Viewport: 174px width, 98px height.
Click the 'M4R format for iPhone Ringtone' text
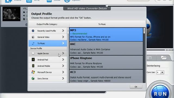pyautogui.click(x=86, y=63)
